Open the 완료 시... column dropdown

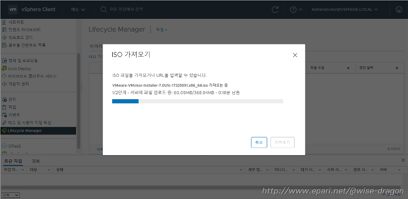(x=372, y=169)
